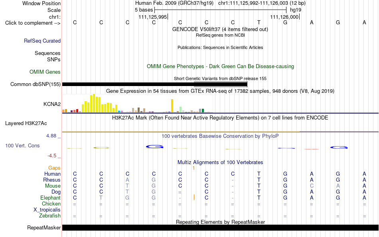Click the 111,126,000 ruler position

[284, 17]
